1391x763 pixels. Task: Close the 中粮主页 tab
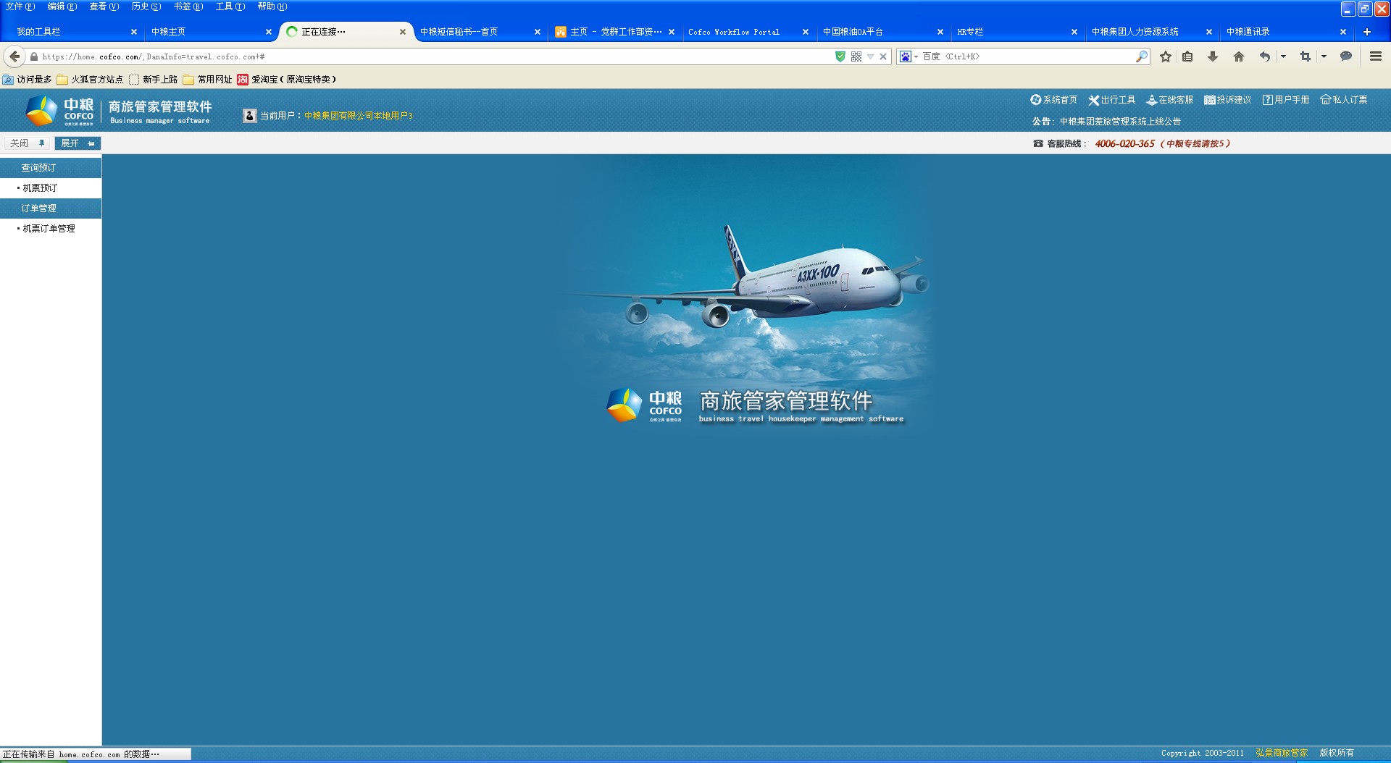(269, 32)
